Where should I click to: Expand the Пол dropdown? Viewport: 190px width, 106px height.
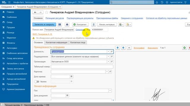tap(110, 91)
